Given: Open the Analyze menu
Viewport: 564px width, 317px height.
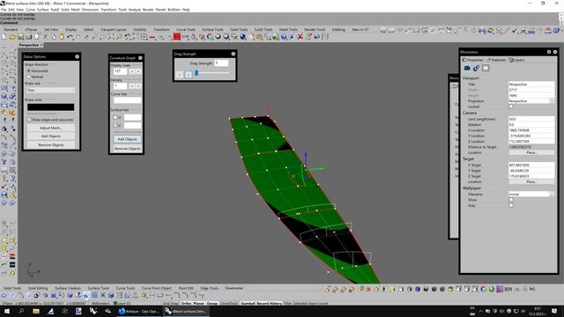Looking at the screenshot, I should tap(135, 10).
